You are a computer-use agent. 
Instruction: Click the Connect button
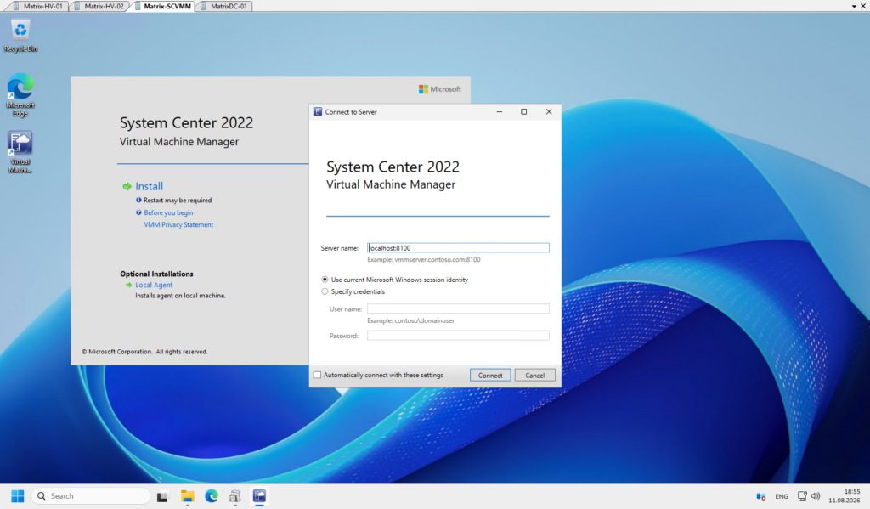click(x=490, y=376)
